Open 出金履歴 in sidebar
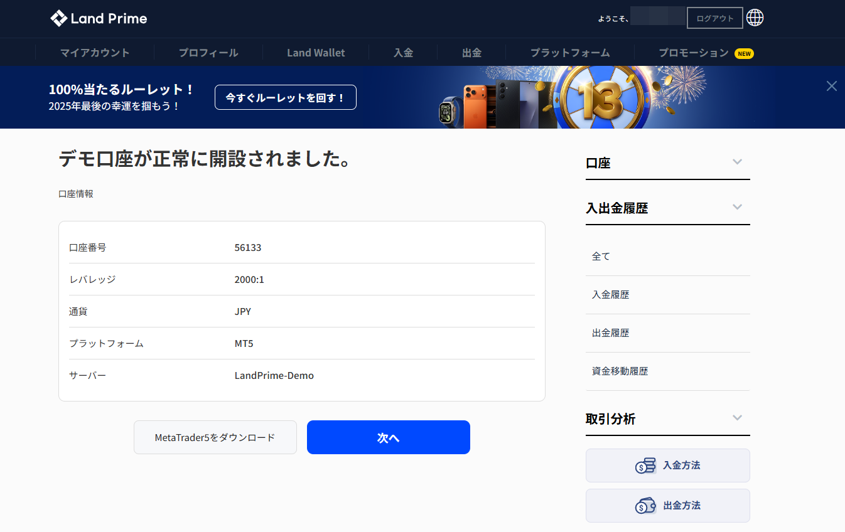845x532 pixels. point(610,332)
